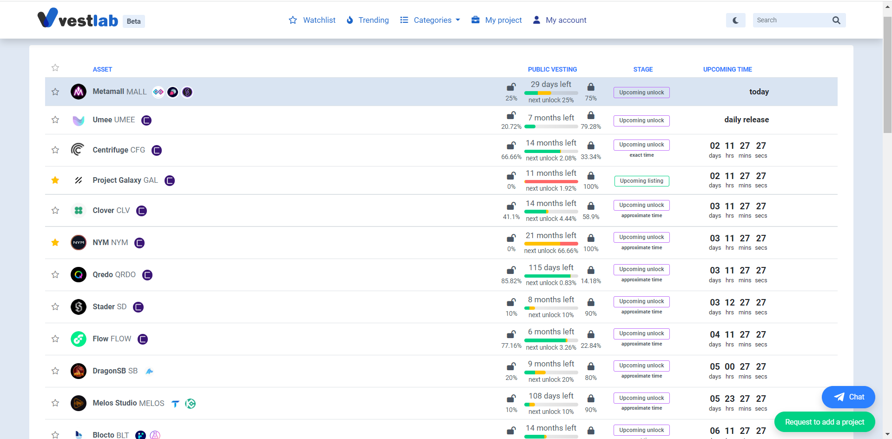The image size is (892, 439).
Task: Add Qredo QRDO to watchlist star
Action: click(x=55, y=274)
